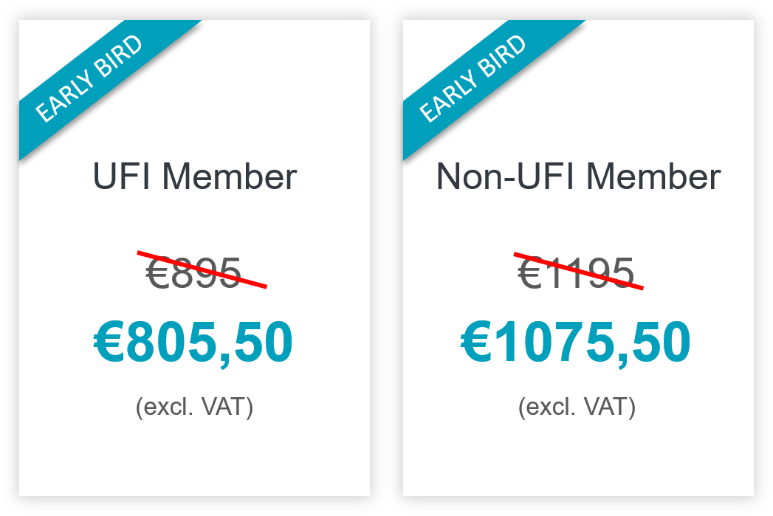773x516 pixels.
Task: Click blank area below excl. VAT in Non-UFI Member card
Action: click(578, 458)
